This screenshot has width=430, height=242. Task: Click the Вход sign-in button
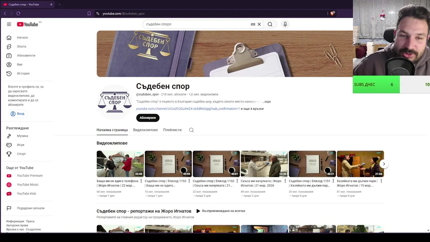pyautogui.click(x=17, y=114)
